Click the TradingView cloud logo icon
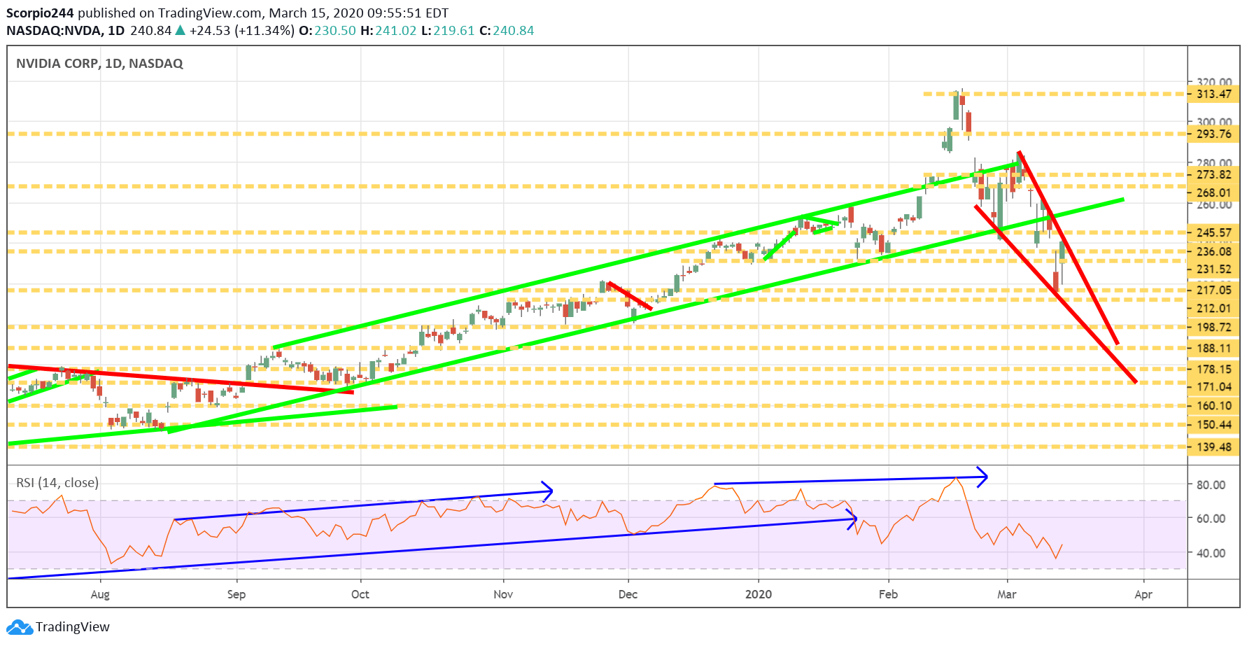This screenshot has height=646, width=1247. tap(20, 626)
